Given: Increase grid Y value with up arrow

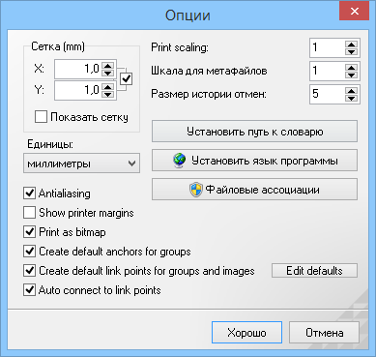Looking at the screenshot, I should tap(108, 87).
